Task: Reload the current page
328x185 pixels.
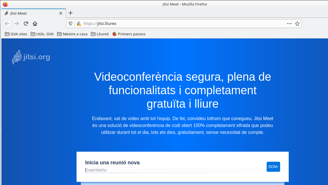Action: tap(26, 24)
